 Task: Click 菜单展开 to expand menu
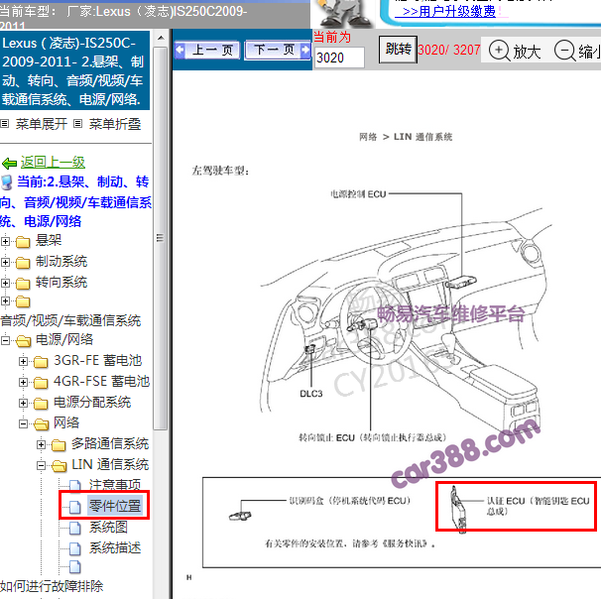[42, 124]
